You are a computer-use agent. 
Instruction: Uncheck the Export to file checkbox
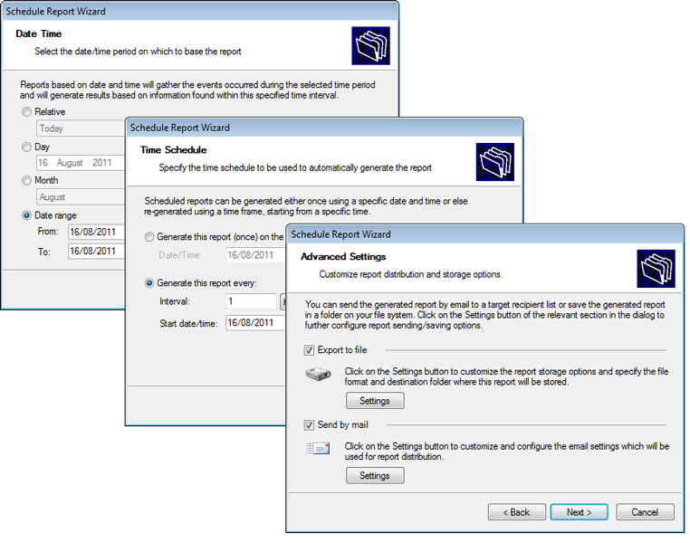point(309,350)
